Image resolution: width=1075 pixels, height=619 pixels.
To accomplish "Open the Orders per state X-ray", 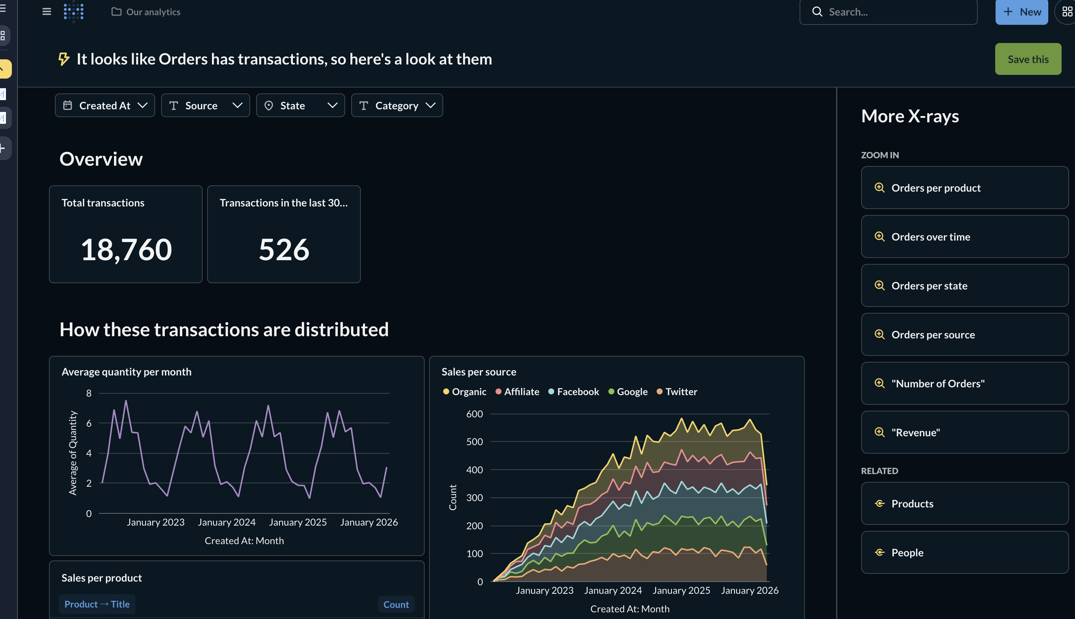I will pyautogui.click(x=965, y=285).
